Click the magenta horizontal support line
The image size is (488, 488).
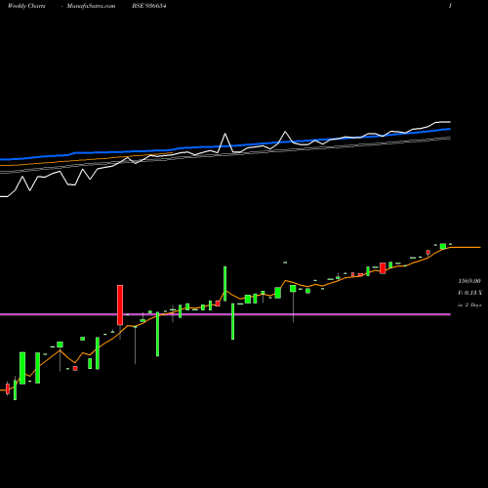(x=225, y=314)
